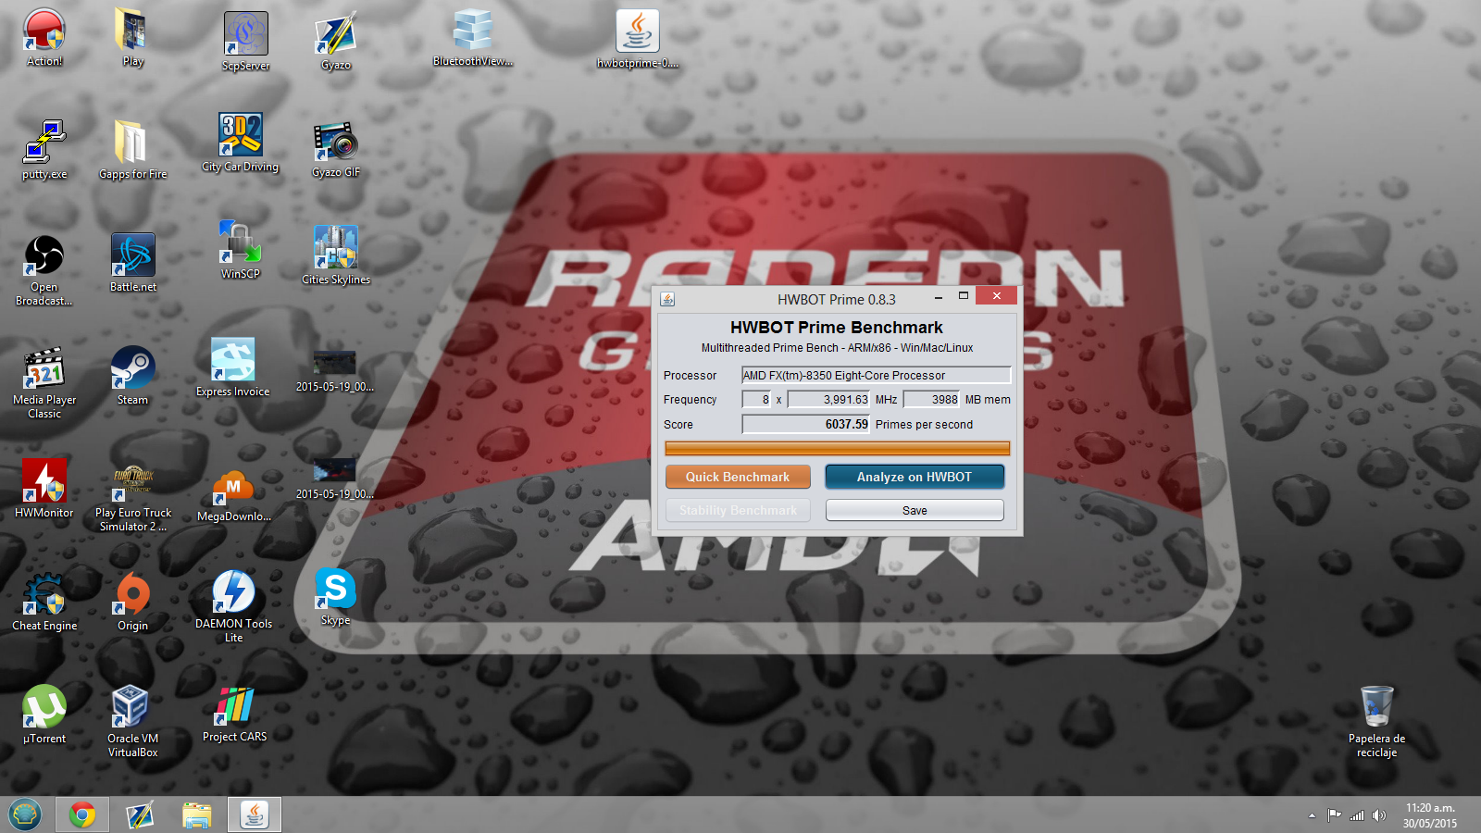Switch to the Java HWBOT taskbar button
The height and width of the screenshot is (833, 1481).
tap(255, 815)
